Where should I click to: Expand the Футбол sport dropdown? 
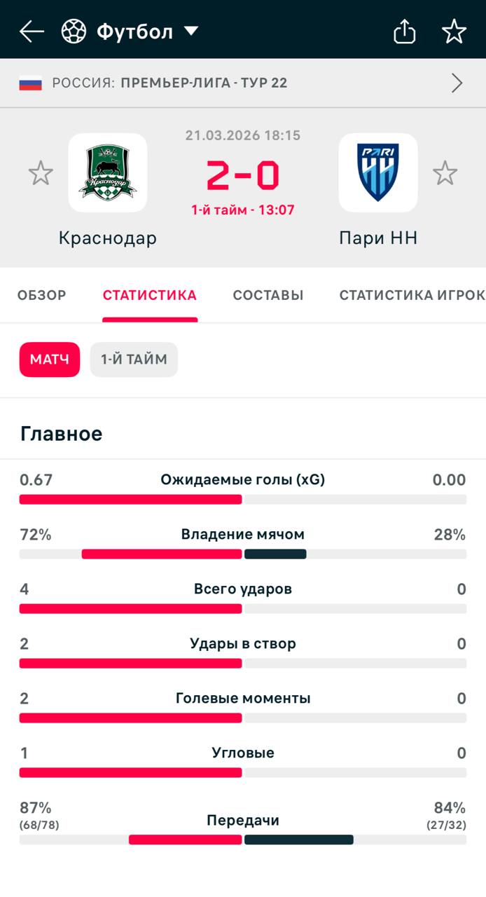pos(190,32)
